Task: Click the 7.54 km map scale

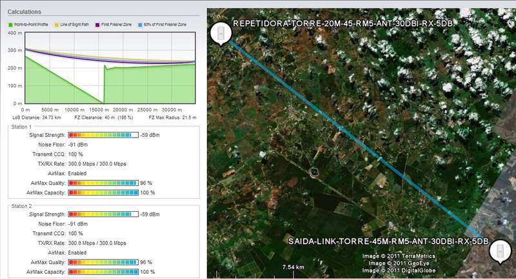Action: (x=293, y=267)
